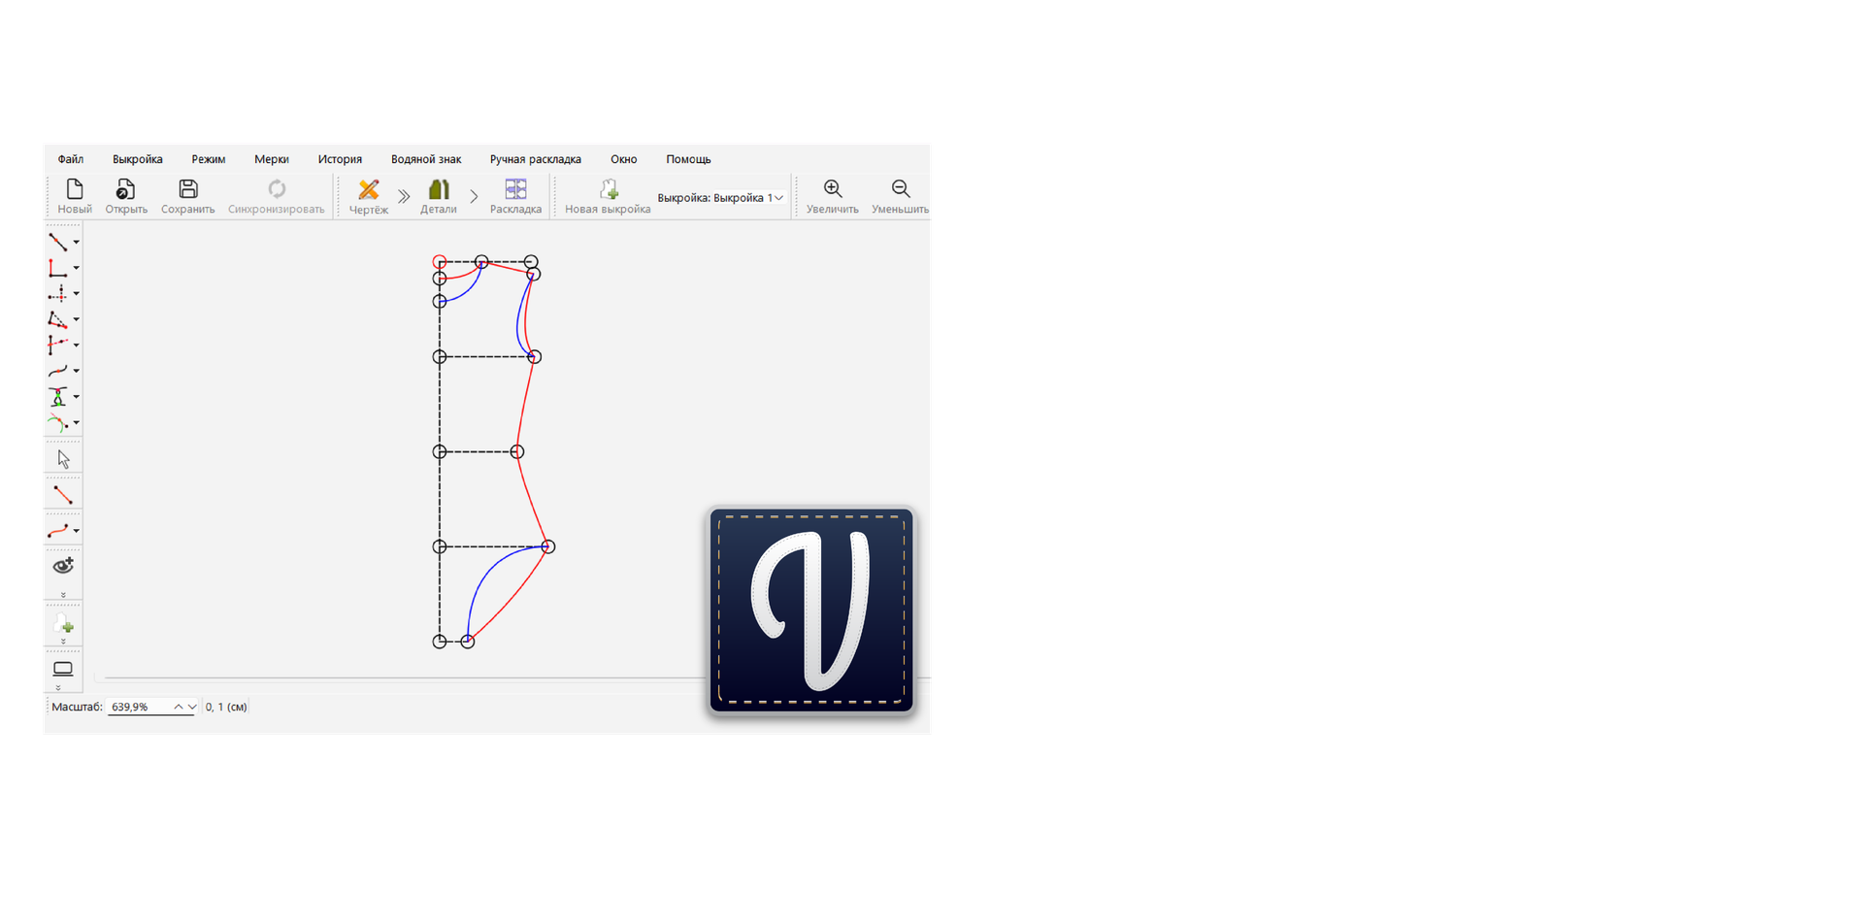Activate the arrow pointer selection tool

point(63,458)
